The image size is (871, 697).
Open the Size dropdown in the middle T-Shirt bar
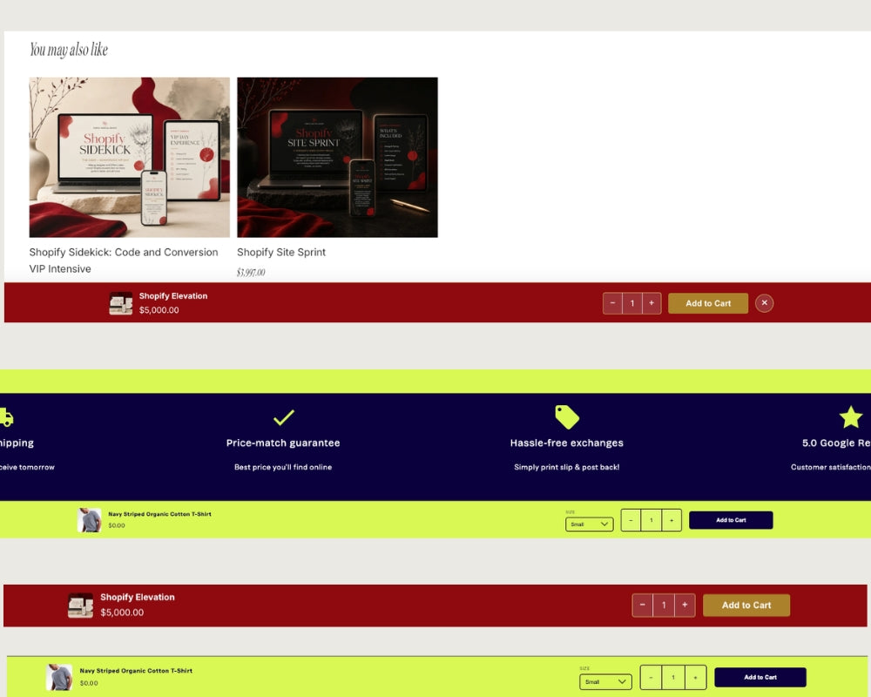(x=590, y=524)
